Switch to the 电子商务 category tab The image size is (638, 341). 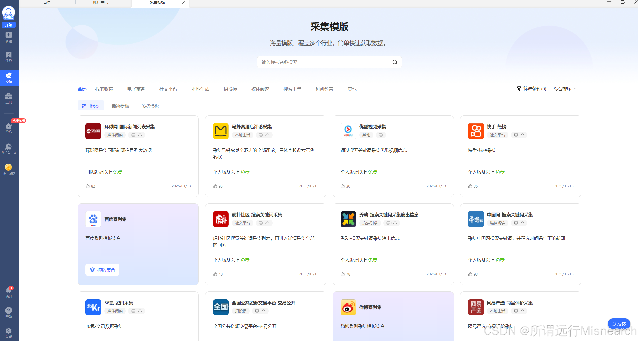136,89
